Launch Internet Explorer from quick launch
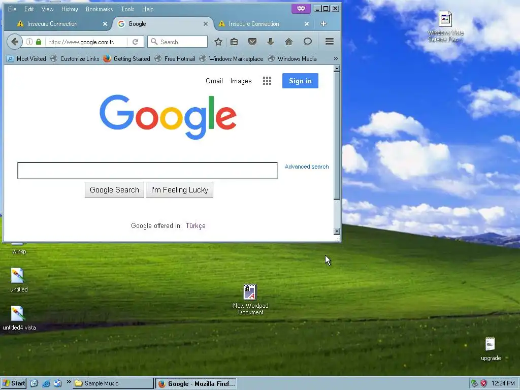This screenshot has width=520, height=390. (x=46, y=383)
